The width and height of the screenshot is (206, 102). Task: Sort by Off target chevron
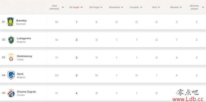click(101, 7)
